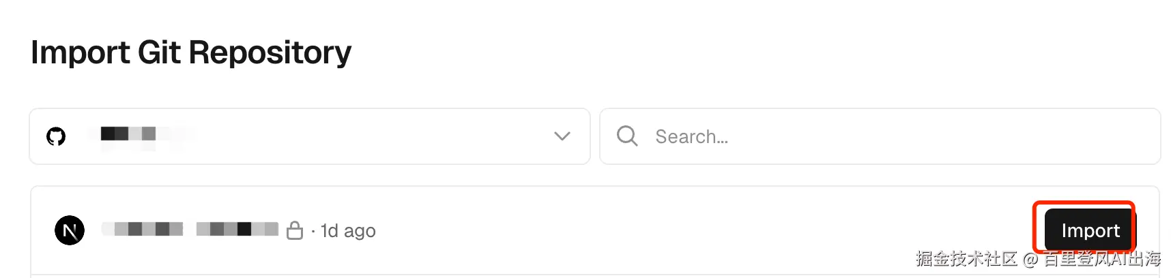Click the "1d ago" timestamp text
Image resolution: width=1171 pixels, height=278 pixels.
tap(348, 231)
